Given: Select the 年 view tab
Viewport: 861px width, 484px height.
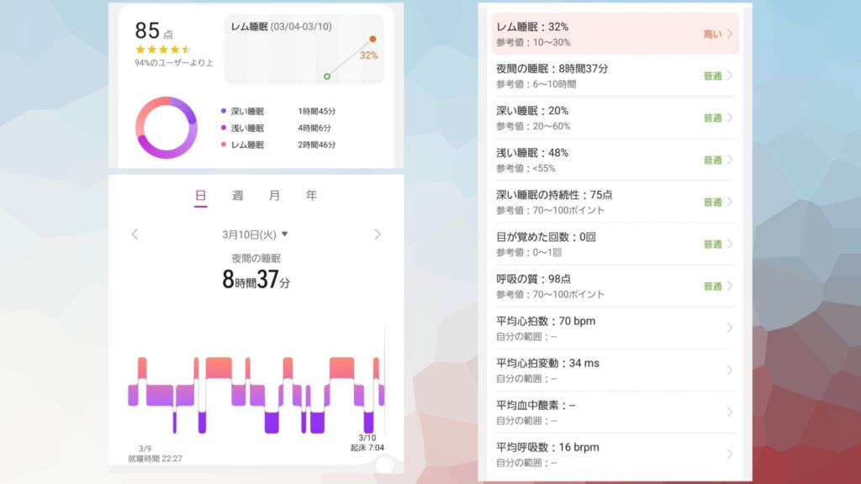Looking at the screenshot, I should point(311,195).
